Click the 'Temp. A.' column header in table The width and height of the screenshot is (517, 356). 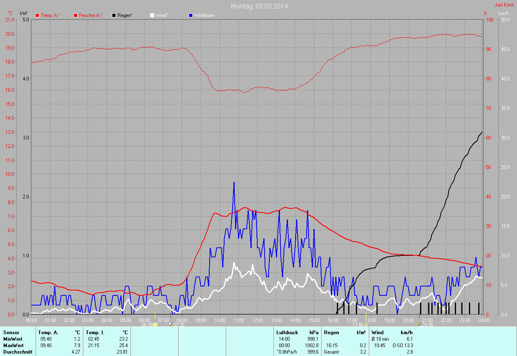pyautogui.click(x=48, y=333)
